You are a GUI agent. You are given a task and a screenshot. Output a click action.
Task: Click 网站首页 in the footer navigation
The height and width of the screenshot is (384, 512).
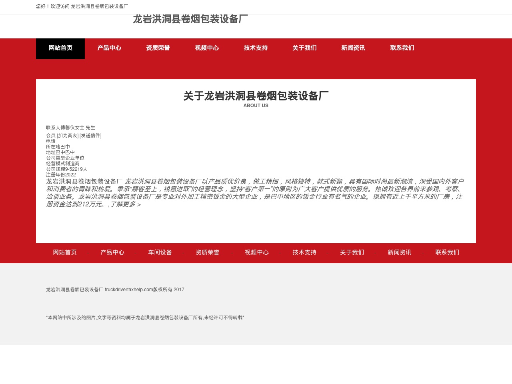coord(65,252)
